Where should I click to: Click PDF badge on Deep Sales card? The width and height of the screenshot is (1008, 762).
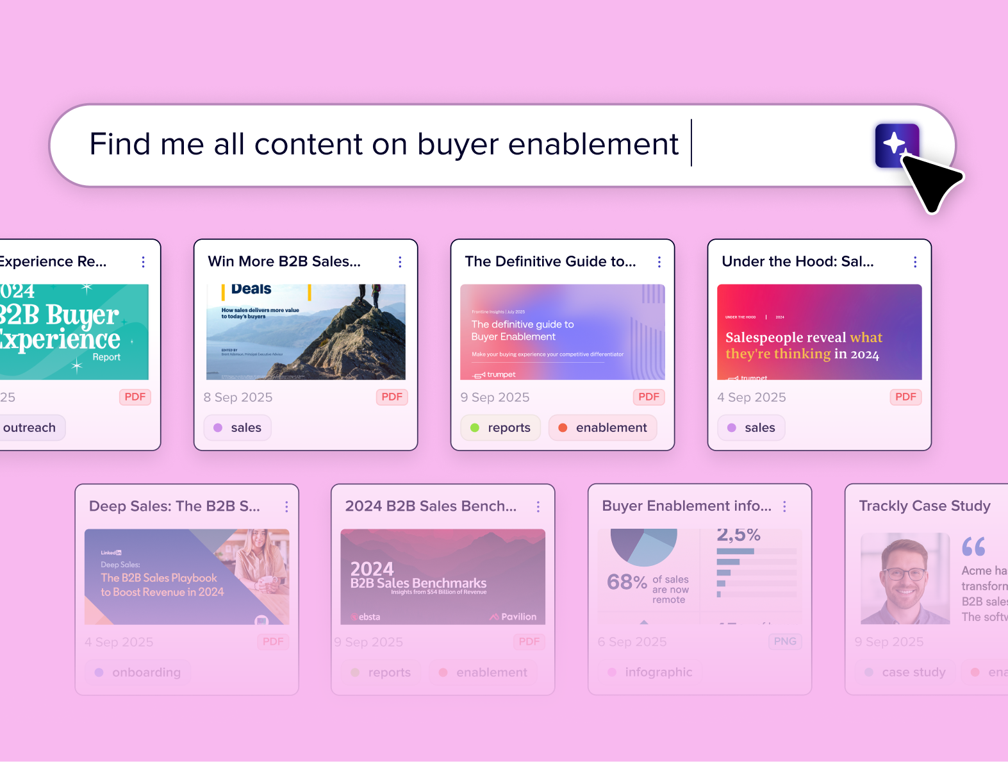(273, 642)
